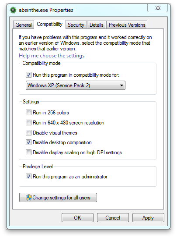Toggle Run this program in compatibility mode

tap(28, 75)
